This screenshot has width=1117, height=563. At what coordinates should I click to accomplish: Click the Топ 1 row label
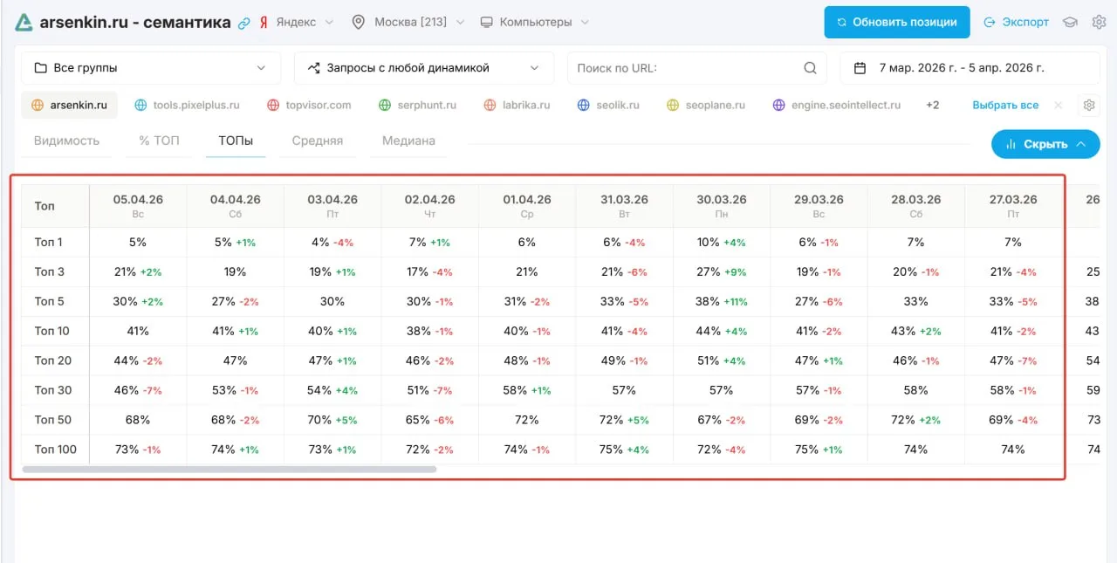coord(49,242)
